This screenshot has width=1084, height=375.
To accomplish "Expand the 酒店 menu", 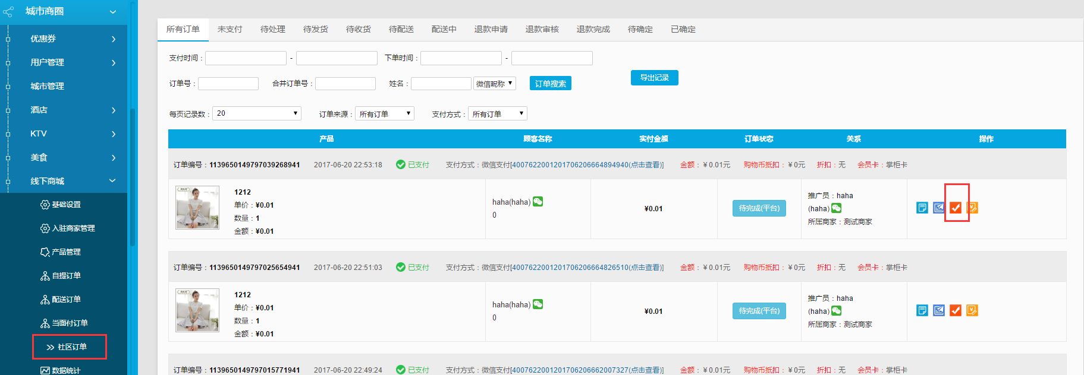I will point(114,110).
